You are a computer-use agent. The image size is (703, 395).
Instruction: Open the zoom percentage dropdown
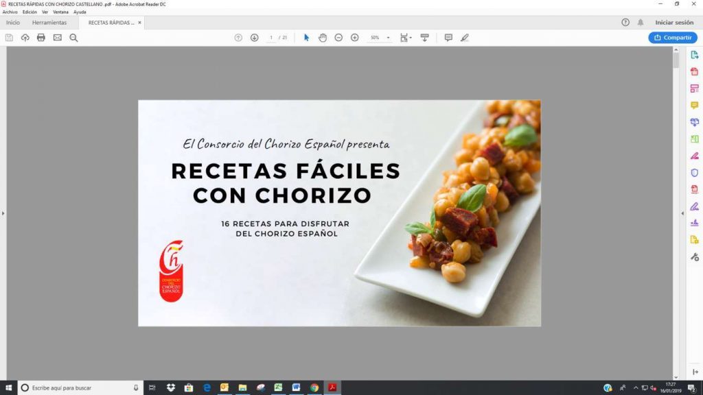pos(388,38)
